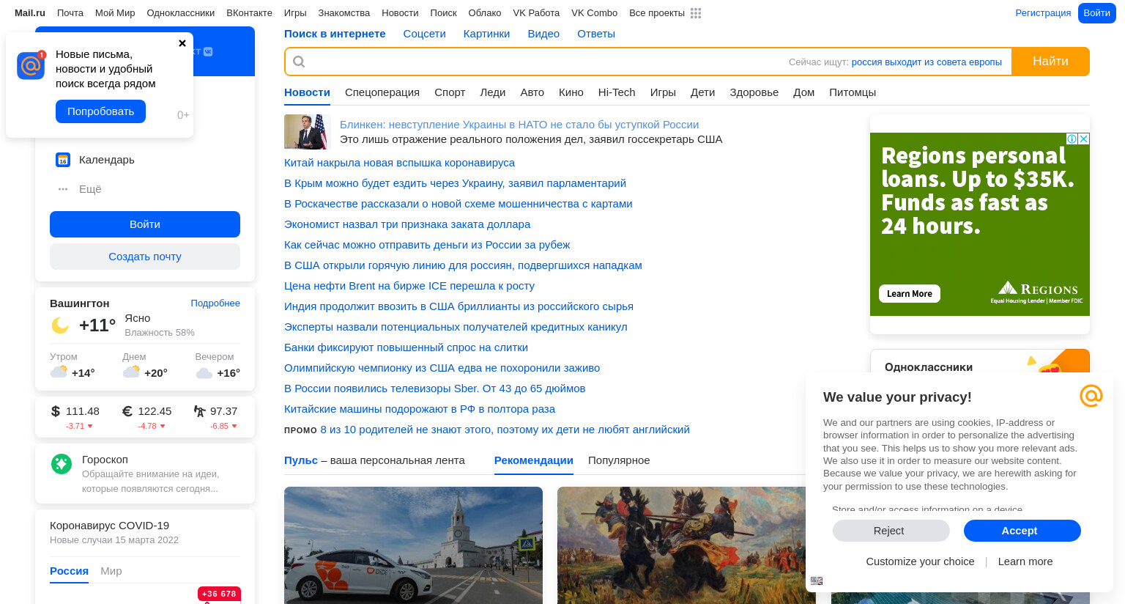The height and width of the screenshot is (604, 1125).
Task: Click the trending query 'россия выходит из совета европы'
Action: pyautogui.click(x=927, y=62)
